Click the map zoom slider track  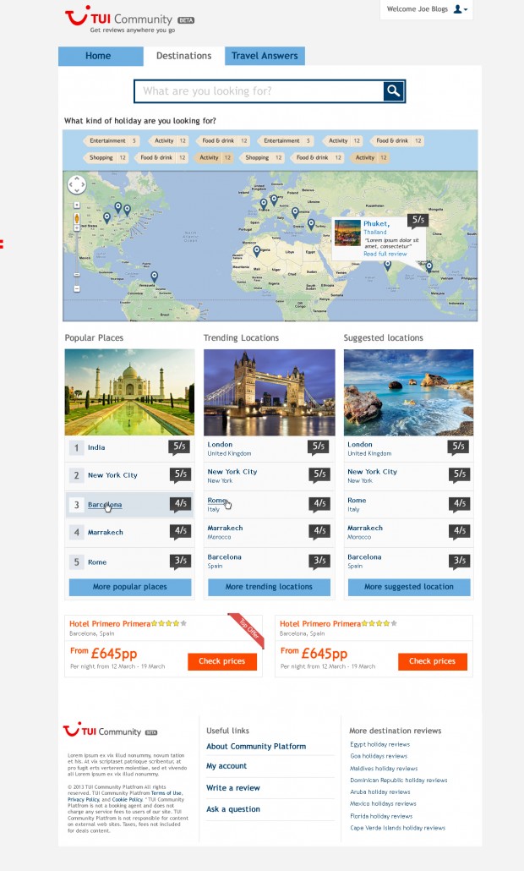(x=77, y=254)
